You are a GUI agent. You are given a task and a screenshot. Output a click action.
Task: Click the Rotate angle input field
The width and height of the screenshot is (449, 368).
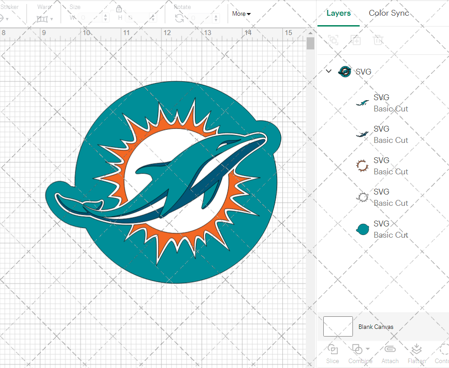click(200, 18)
